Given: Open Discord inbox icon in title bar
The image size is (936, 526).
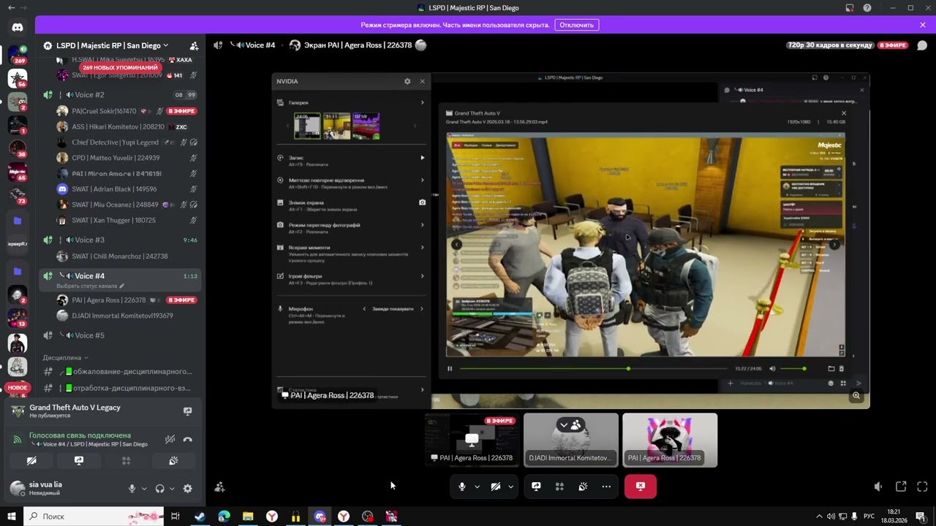Looking at the screenshot, I should [850, 8].
